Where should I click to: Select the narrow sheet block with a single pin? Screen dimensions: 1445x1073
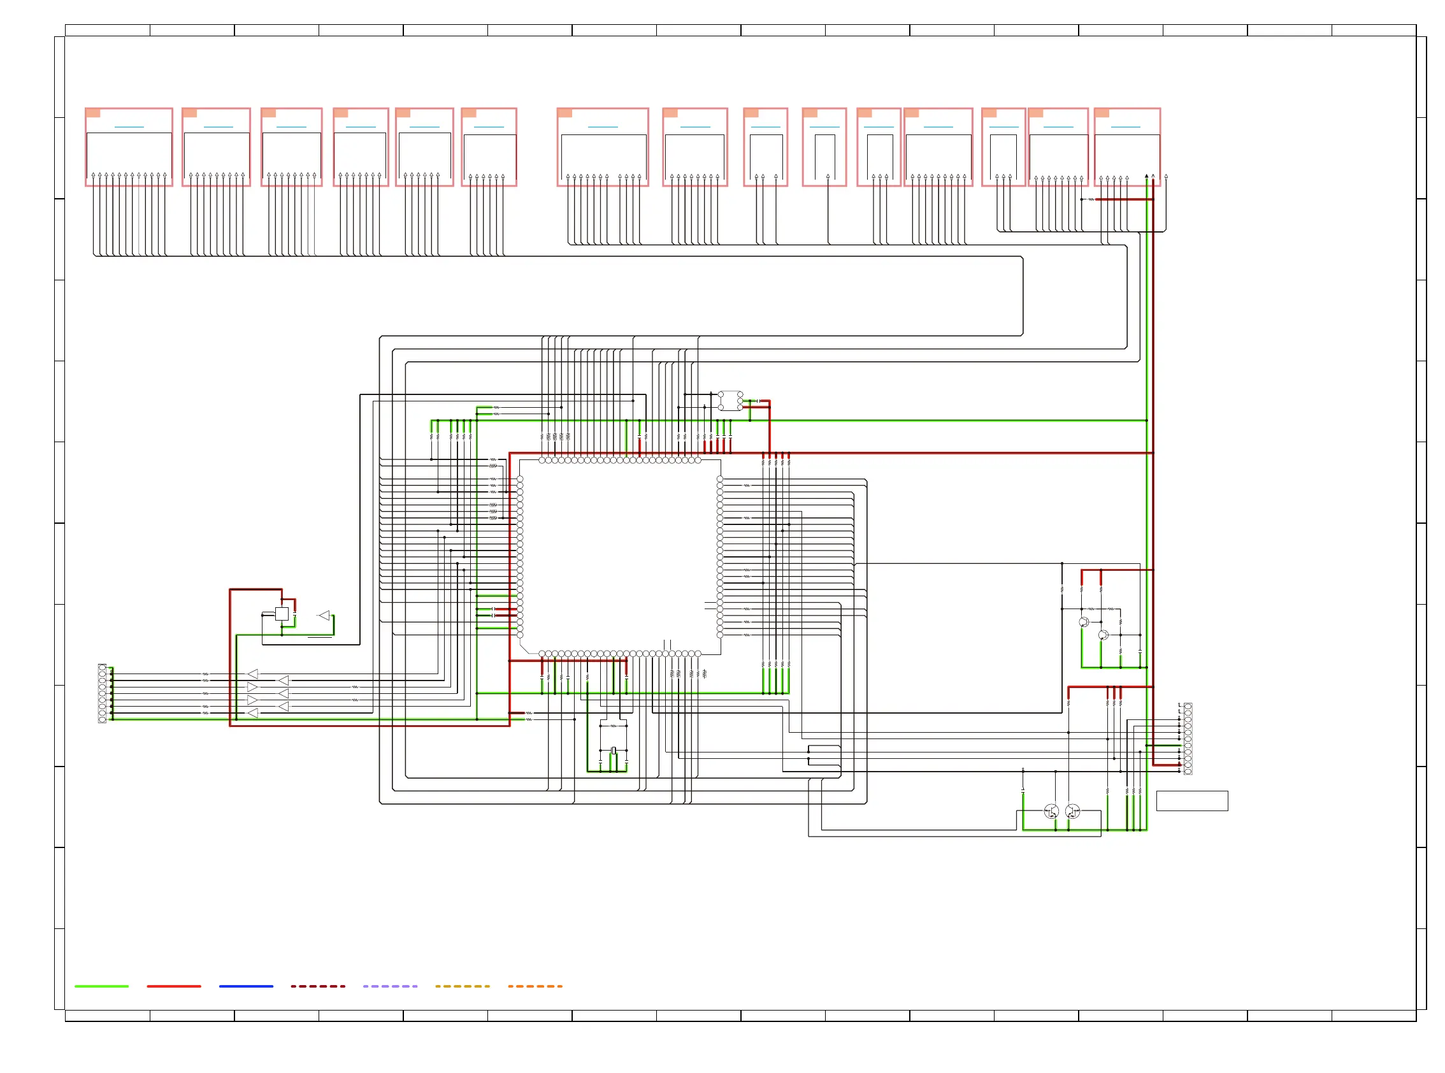click(x=824, y=147)
